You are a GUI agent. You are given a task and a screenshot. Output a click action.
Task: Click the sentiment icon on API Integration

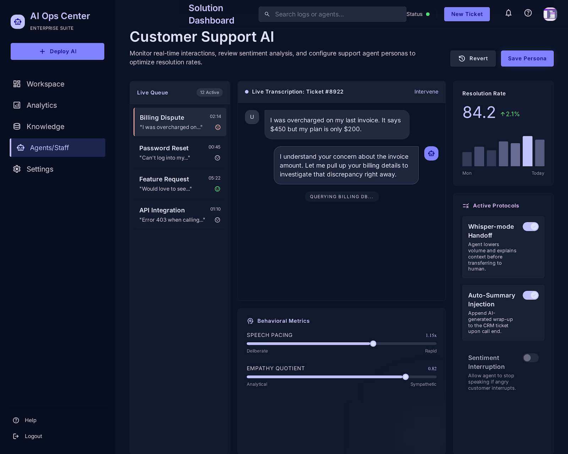point(218,220)
